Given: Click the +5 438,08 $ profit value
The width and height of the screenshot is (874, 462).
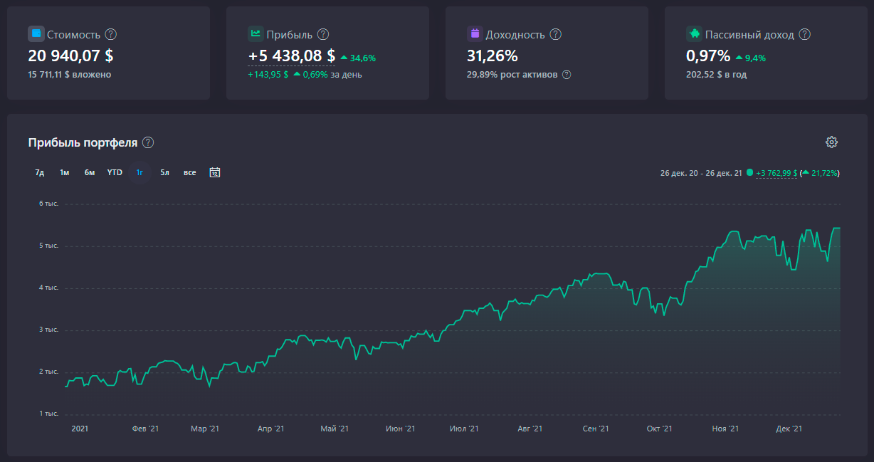Looking at the screenshot, I should click(x=291, y=56).
